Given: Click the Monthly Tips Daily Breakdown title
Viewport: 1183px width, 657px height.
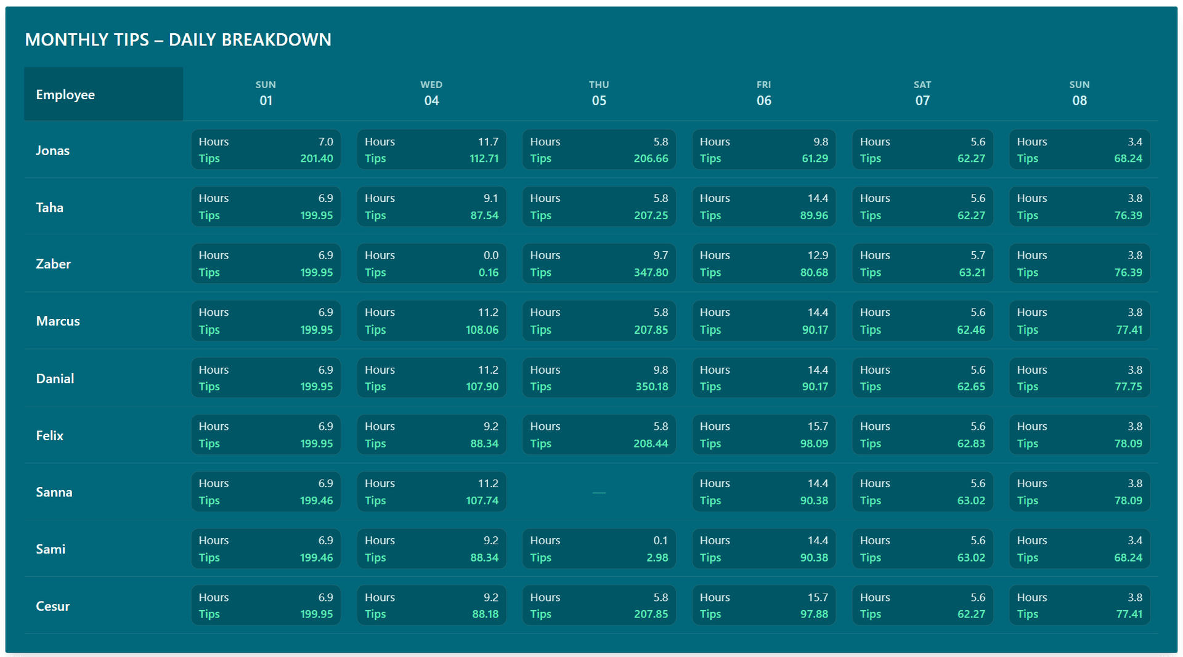Looking at the screenshot, I should point(178,39).
